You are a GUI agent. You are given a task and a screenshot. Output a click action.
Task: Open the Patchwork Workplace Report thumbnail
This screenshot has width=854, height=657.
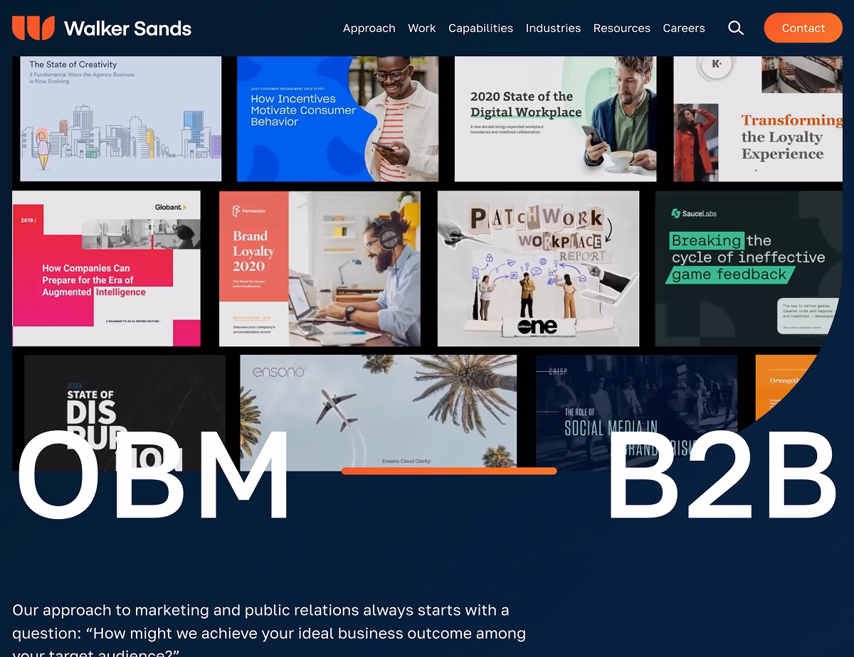pos(539,269)
